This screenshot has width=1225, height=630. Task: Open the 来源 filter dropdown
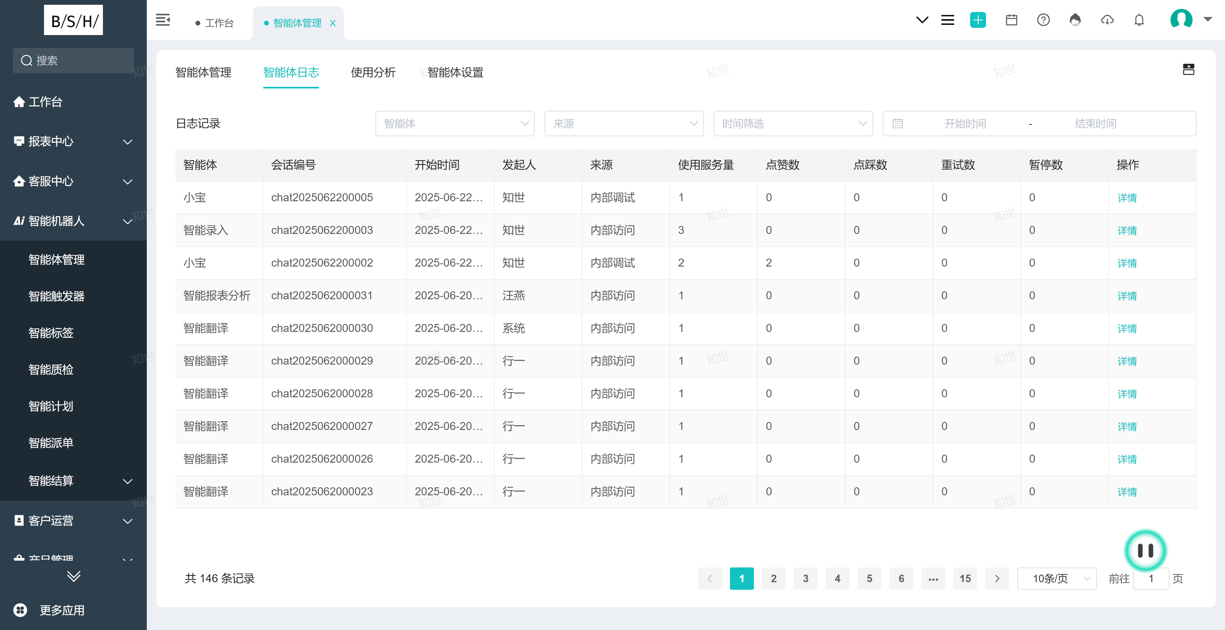click(624, 124)
